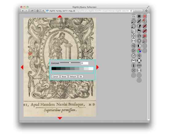Click the red up arrow above image

[60, 16]
